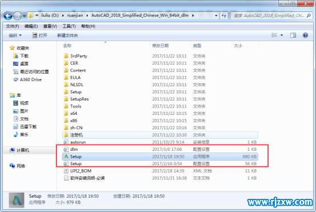The width and height of the screenshot is (316, 212).
Task: Open A360 Drive in the sidebar
Action: coord(27,79)
